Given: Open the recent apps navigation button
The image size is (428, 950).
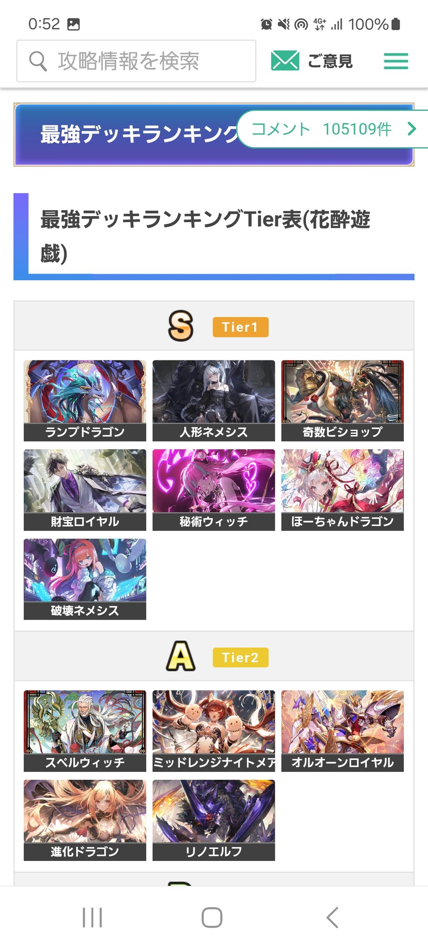Looking at the screenshot, I should [x=92, y=917].
